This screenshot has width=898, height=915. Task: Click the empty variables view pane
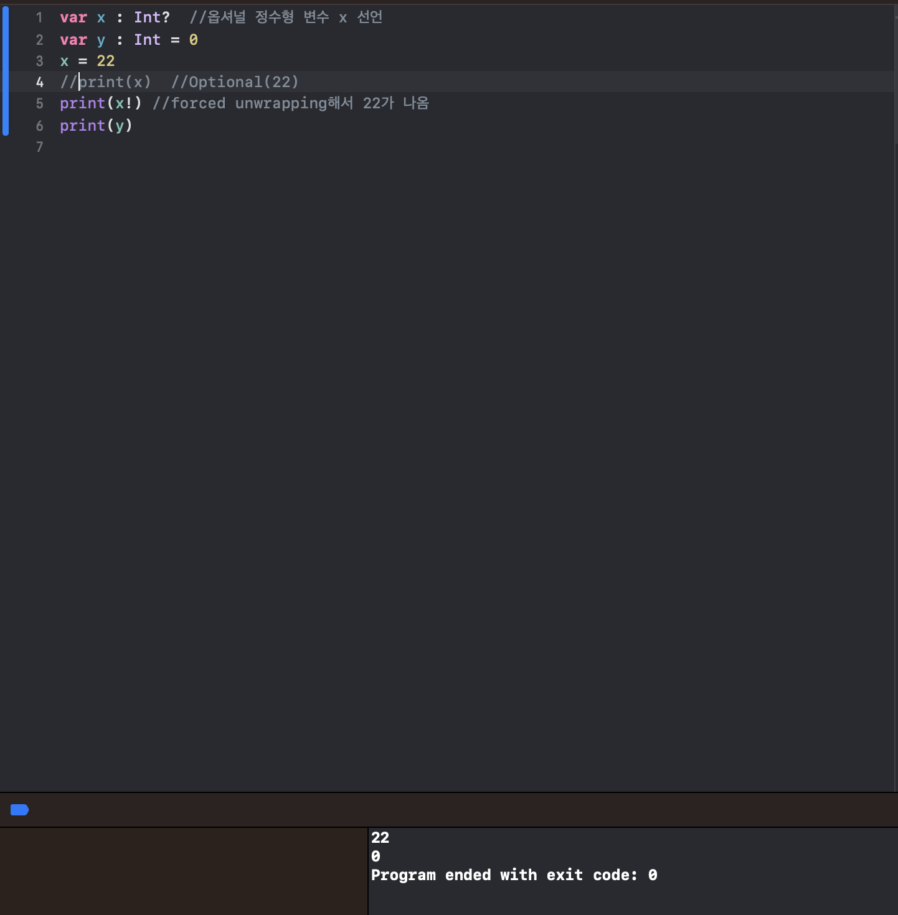(184, 871)
